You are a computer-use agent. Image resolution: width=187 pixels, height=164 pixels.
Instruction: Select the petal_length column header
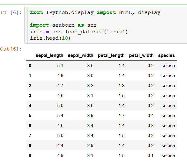click(x=111, y=55)
